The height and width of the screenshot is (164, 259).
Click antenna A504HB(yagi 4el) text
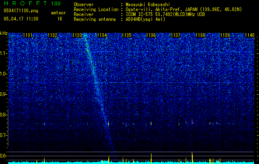click(145, 19)
